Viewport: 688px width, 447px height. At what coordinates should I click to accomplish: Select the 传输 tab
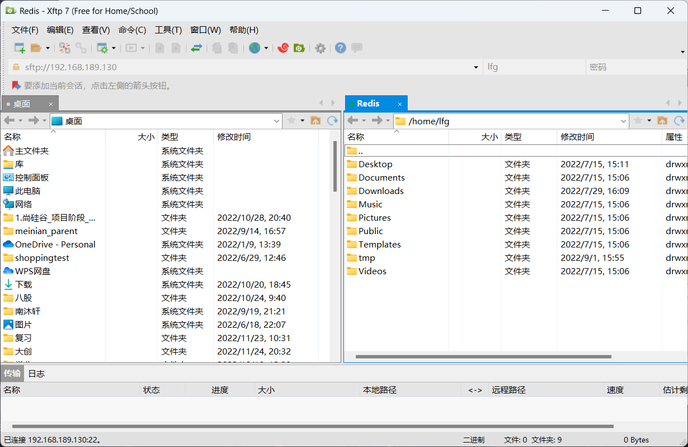12,373
